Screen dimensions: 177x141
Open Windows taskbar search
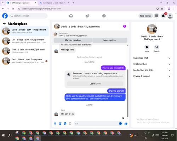10,135
